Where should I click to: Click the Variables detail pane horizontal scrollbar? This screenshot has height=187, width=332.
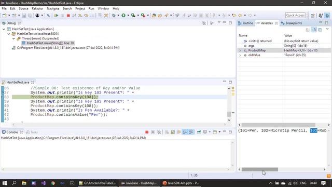[x=260, y=169]
